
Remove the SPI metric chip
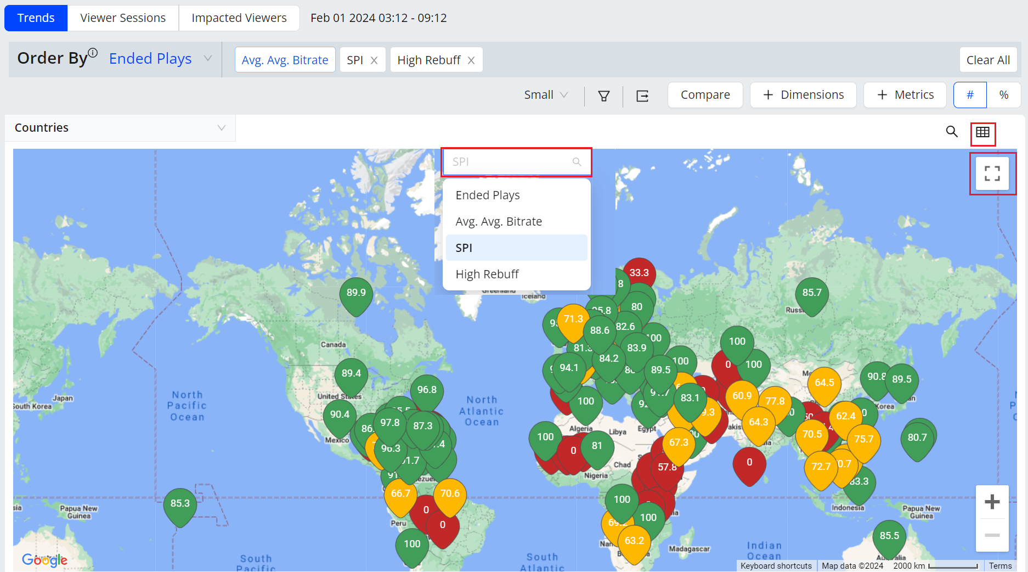coord(374,60)
